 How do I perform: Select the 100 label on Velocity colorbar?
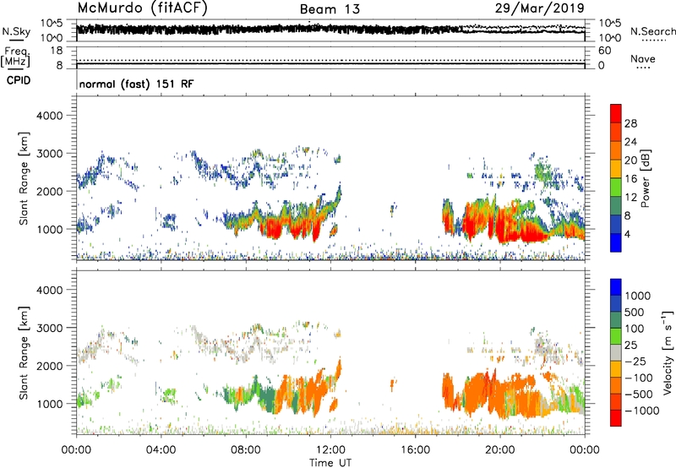(636, 329)
